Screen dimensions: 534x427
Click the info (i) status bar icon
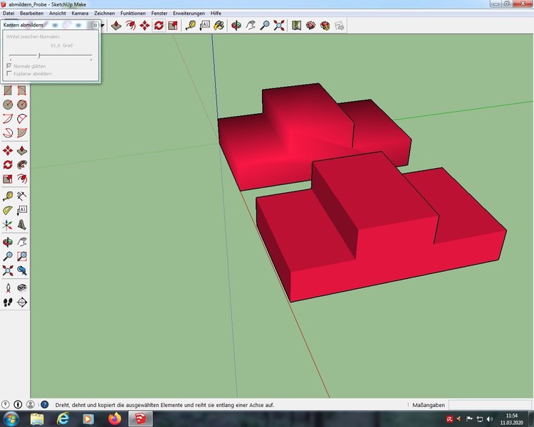pos(18,404)
